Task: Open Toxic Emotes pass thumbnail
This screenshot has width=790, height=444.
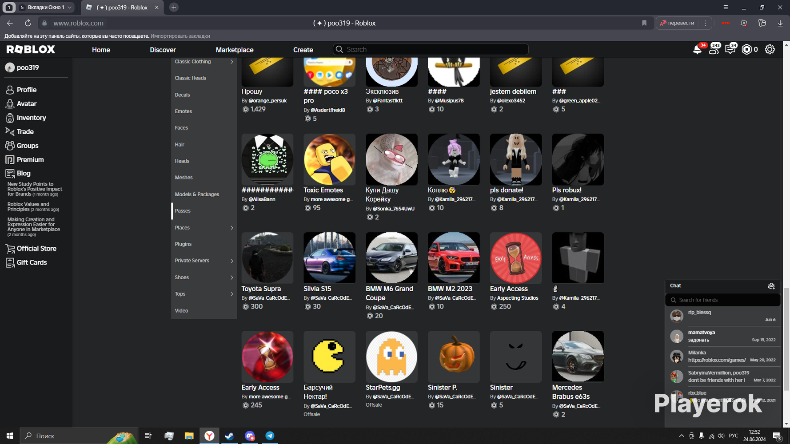Action: pos(329,159)
